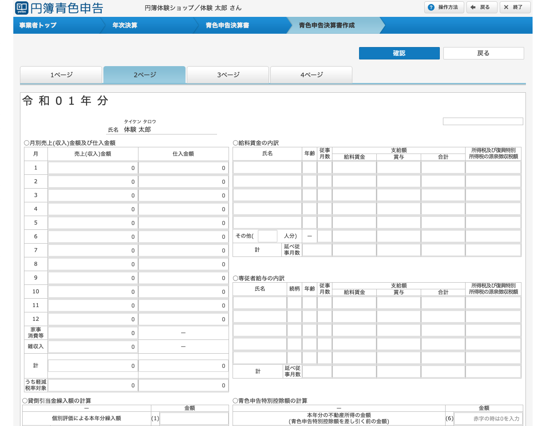This screenshot has width=545, height=426.
Task: Click the その他 人分 count field
Action: point(267,236)
